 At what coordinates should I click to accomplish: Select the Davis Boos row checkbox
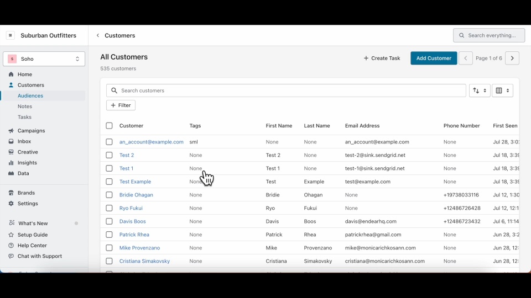point(109,221)
